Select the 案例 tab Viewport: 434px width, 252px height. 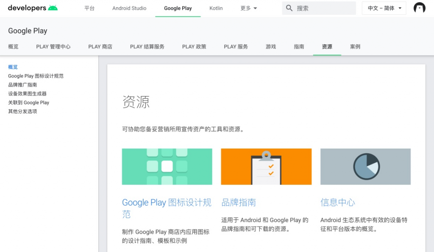355,47
